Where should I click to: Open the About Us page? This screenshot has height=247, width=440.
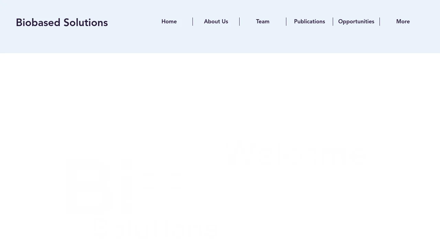[x=216, y=22]
